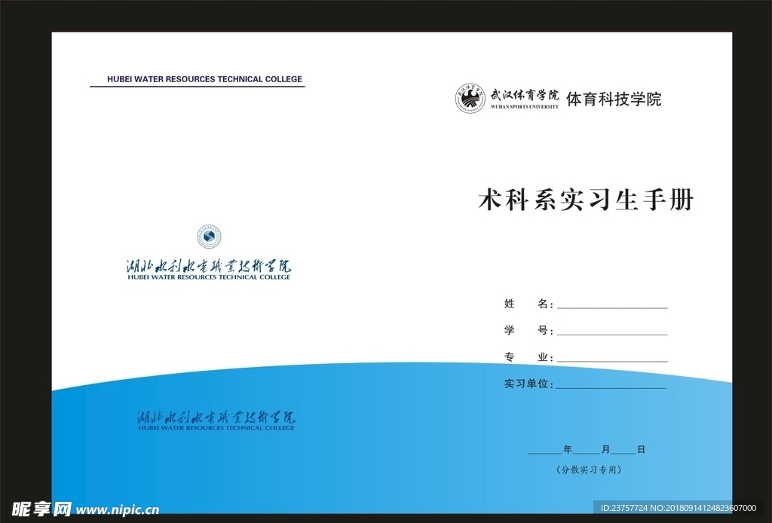This screenshot has height=523, width=772.
Task: Click the college calligraphy name inside the blue band
Action: [216, 417]
